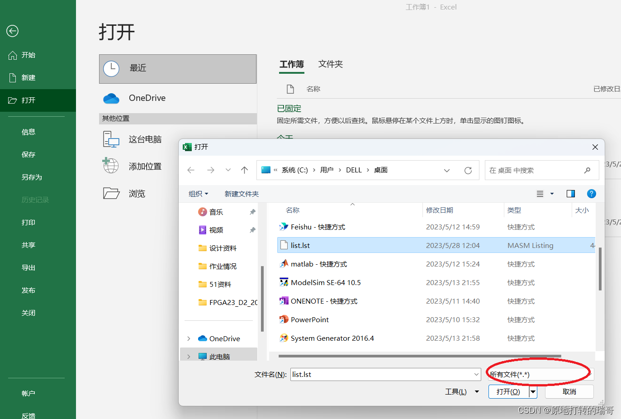The width and height of the screenshot is (621, 419).
Task: Go up one folder level arrow
Action: point(245,170)
